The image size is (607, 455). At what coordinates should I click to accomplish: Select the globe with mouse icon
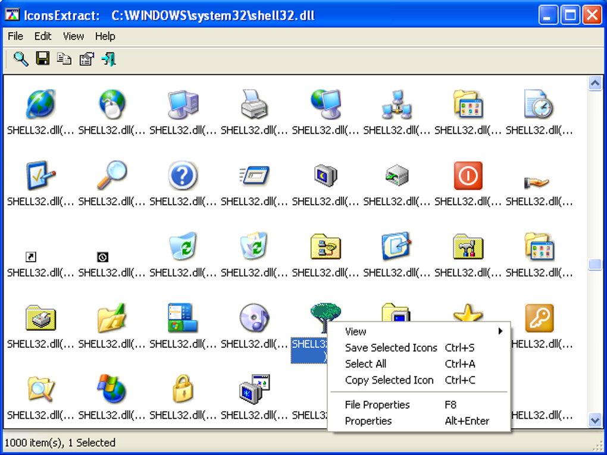coord(112,103)
